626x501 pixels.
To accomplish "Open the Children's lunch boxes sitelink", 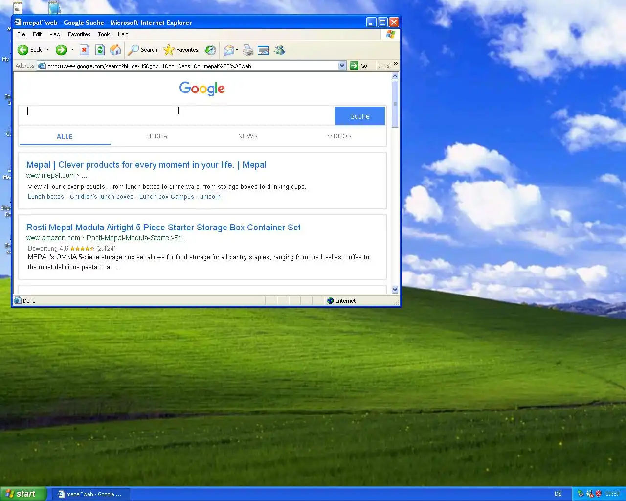I will tap(102, 197).
